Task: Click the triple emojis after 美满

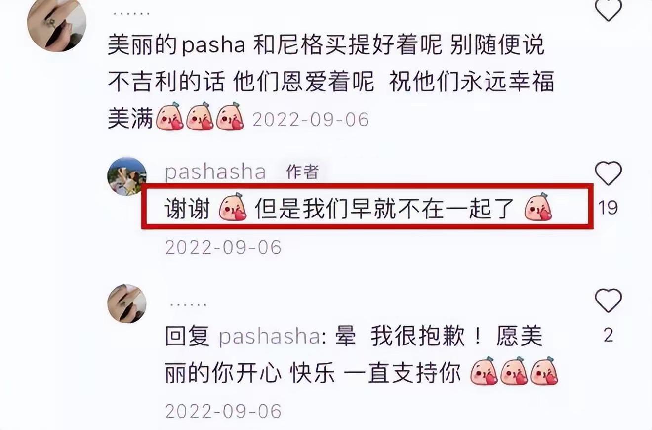Action: (200, 118)
